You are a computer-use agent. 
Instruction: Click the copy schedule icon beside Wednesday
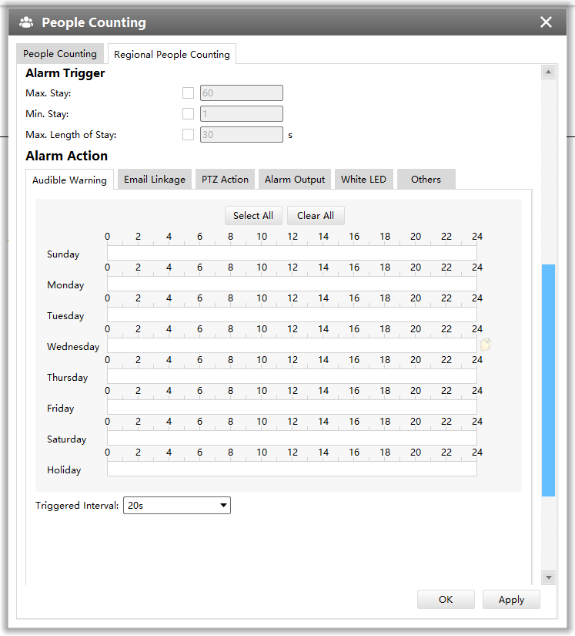click(486, 345)
